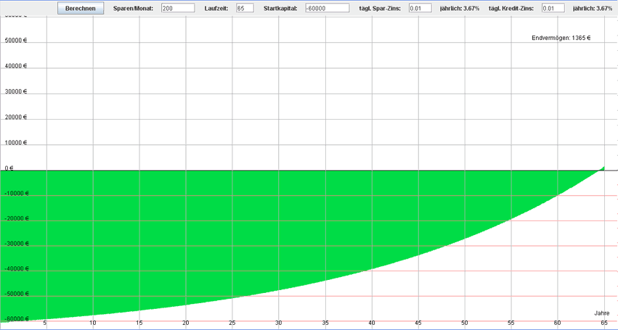This screenshot has width=618, height=330.
Task: Click the 5 tick on the x-axis
Action: point(45,323)
